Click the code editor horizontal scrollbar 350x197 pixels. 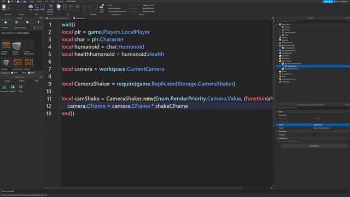(144, 188)
